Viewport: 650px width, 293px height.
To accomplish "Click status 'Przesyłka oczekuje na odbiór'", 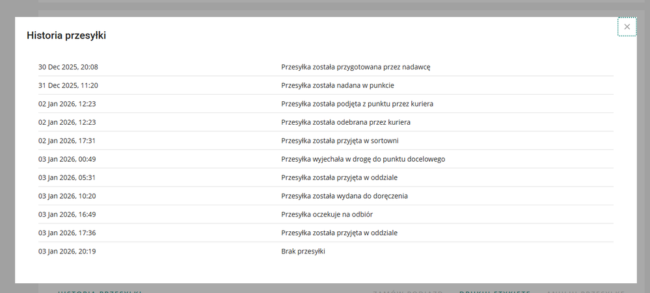I will [327, 214].
